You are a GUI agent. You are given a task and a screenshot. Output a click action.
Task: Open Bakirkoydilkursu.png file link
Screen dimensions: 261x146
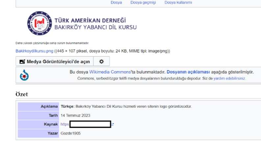pyautogui.click(x=34, y=51)
